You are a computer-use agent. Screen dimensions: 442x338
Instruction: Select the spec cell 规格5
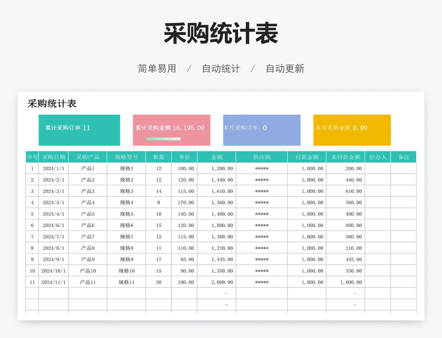127,214
